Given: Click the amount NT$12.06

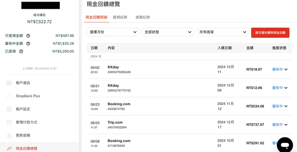Looking at the screenshot, I should tap(254, 88).
